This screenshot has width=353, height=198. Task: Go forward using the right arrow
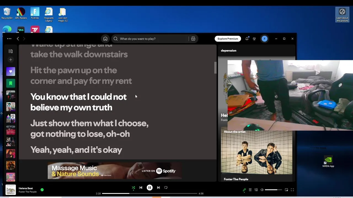coord(24,39)
